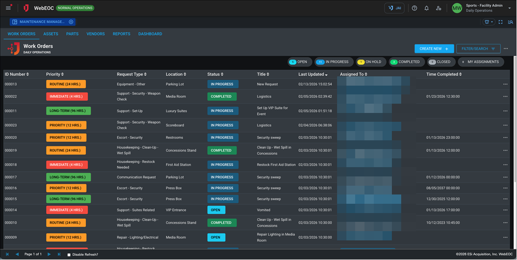Open the help question mark icon

(x=414, y=8)
